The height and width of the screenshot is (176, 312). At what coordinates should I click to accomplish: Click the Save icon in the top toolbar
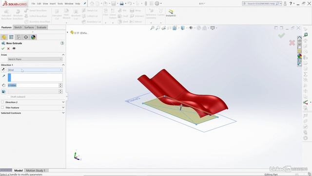[114, 3]
